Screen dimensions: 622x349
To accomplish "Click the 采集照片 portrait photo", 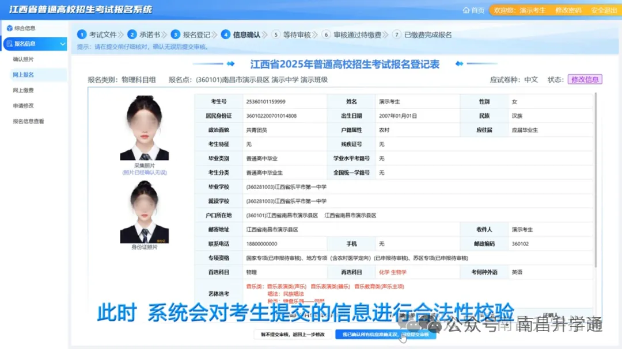I will (x=145, y=128).
